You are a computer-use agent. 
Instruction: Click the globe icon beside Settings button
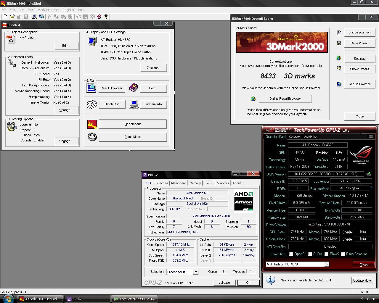coord(339,58)
